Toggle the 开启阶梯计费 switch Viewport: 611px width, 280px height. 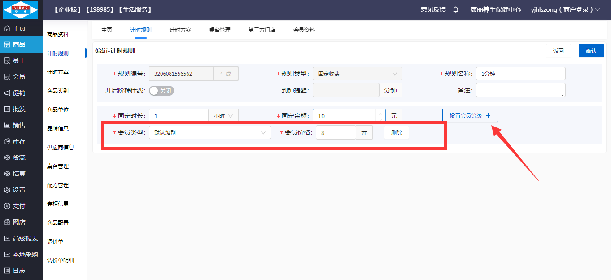coord(161,91)
